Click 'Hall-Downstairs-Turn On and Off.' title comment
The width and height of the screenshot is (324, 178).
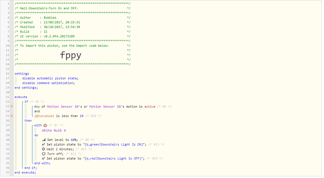click(49, 8)
